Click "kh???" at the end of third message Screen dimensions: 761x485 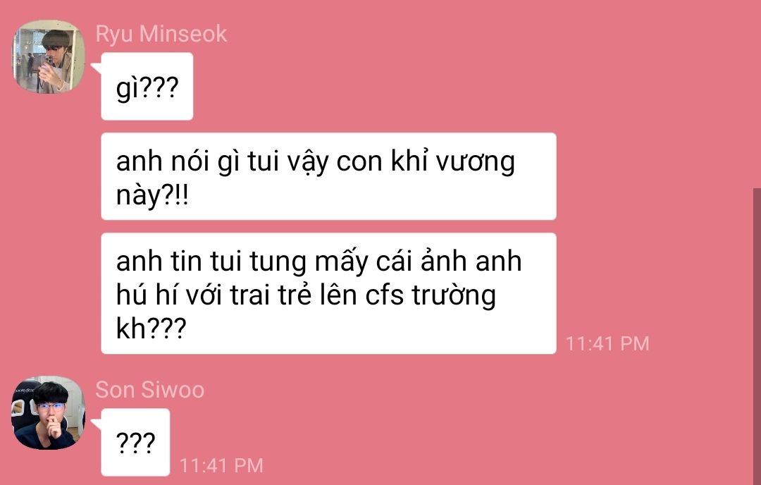click(x=151, y=329)
